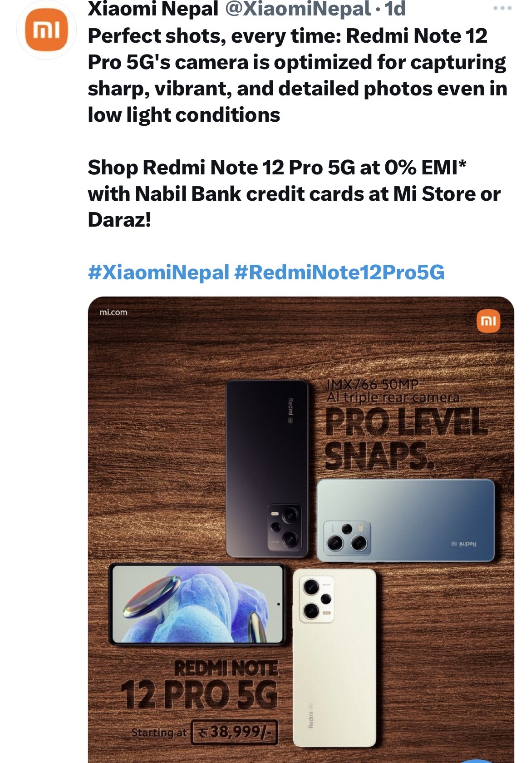531x763 pixels.
Task: Open the @XiaomiNepal handle link
Action: point(298,9)
